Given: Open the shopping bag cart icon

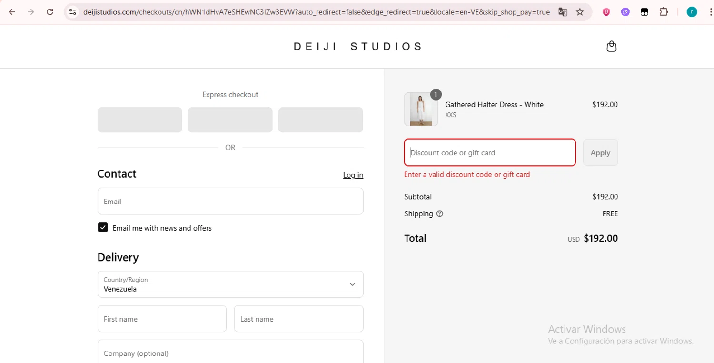Looking at the screenshot, I should (612, 46).
